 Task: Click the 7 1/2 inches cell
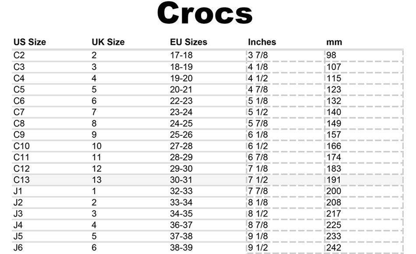258,180
